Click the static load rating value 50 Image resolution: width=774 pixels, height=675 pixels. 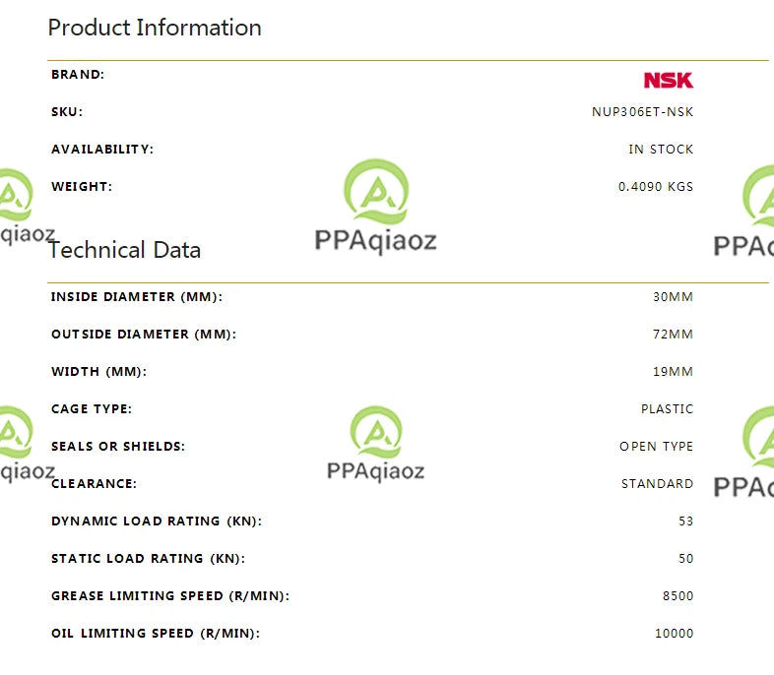pos(685,559)
